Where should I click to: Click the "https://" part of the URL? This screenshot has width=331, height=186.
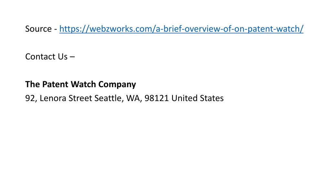(x=74, y=29)
